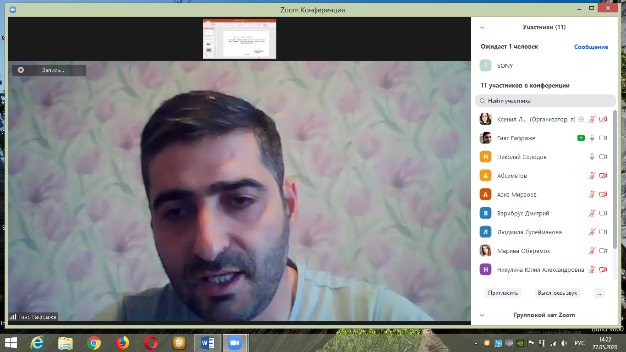
Task: Mute the microphone of Гияс Гафраже
Action: (592, 138)
